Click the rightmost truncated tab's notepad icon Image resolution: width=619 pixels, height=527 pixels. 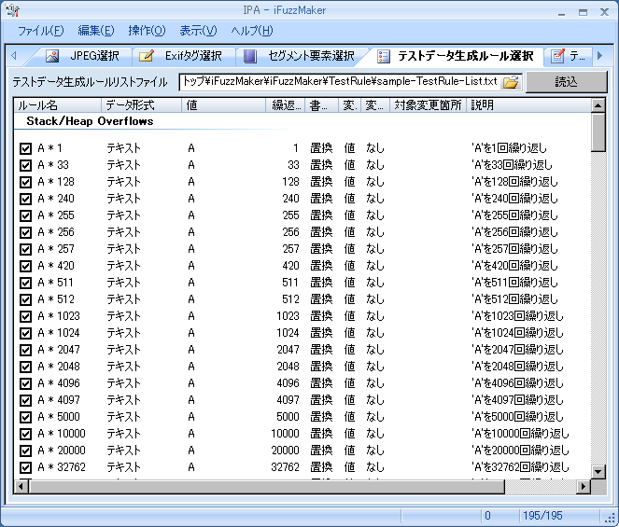[557, 56]
